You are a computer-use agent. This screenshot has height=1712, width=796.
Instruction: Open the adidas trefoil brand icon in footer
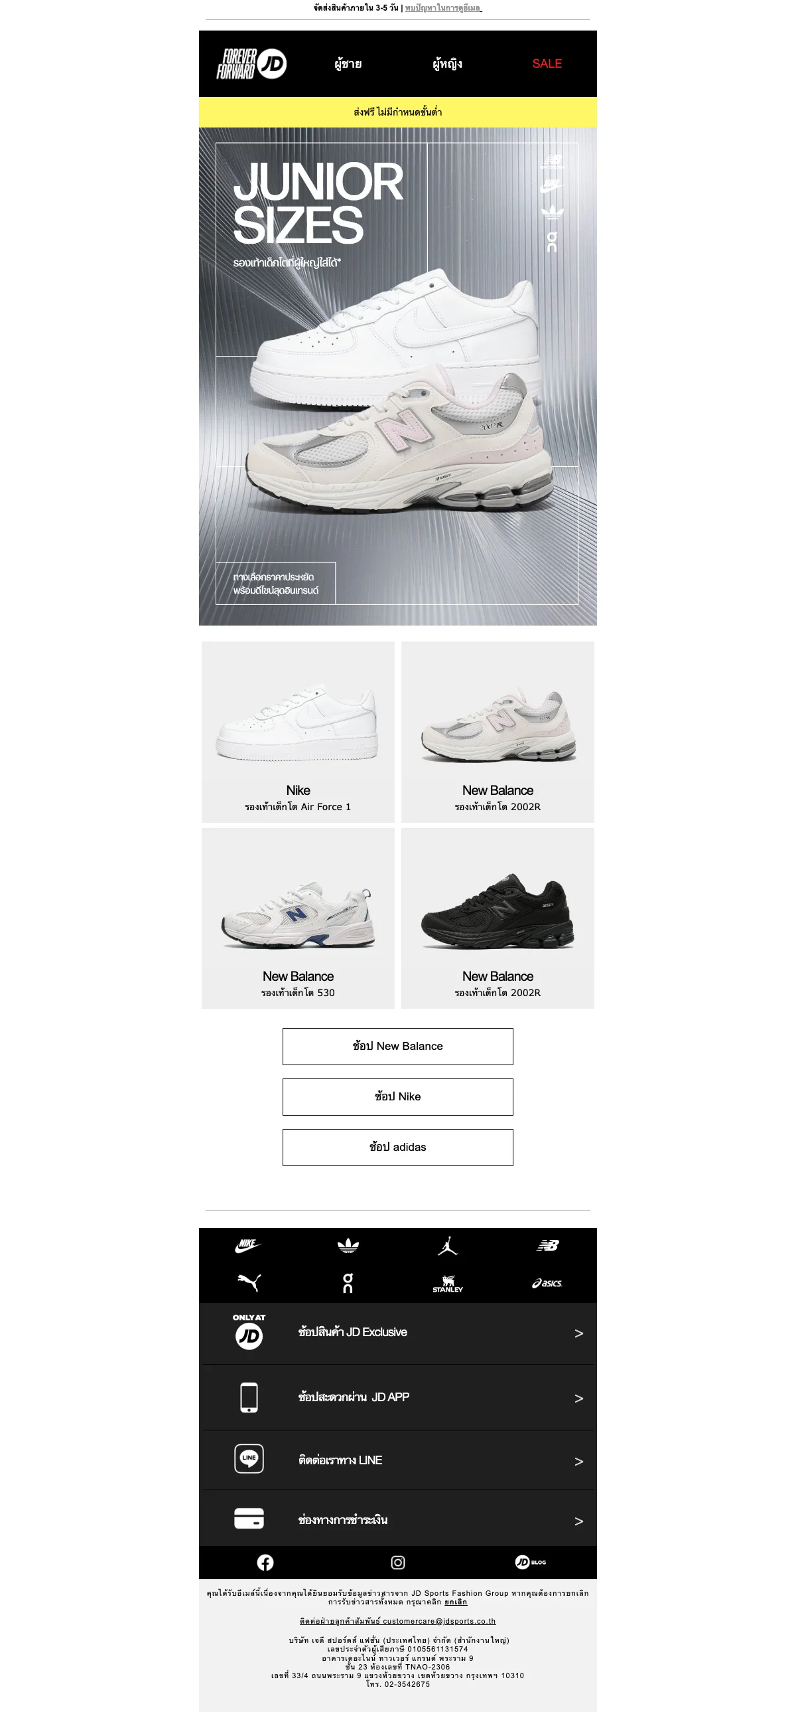348,1246
